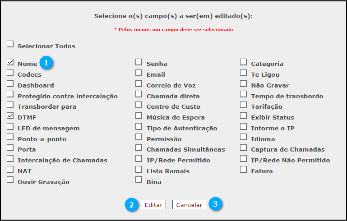Check the Ouvir Gravação checkbox
This screenshot has height=221, width=347.
[10, 180]
